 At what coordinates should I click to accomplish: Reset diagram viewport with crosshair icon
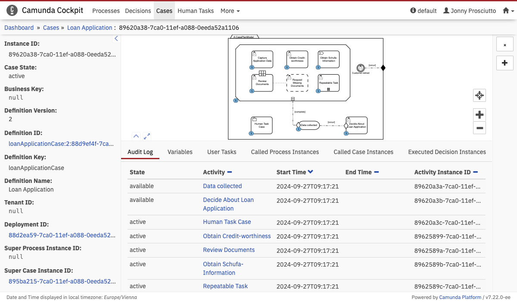[480, 95]
